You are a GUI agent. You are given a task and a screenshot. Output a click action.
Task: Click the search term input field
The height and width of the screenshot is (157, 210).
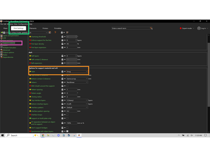point(131,28)
